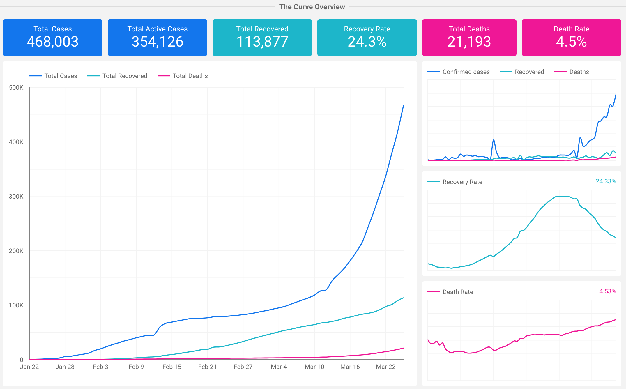This screenshot has width=626, height=389.
Task: Click the Death Rate 4.5% scorecard
Action: point(571,38)
